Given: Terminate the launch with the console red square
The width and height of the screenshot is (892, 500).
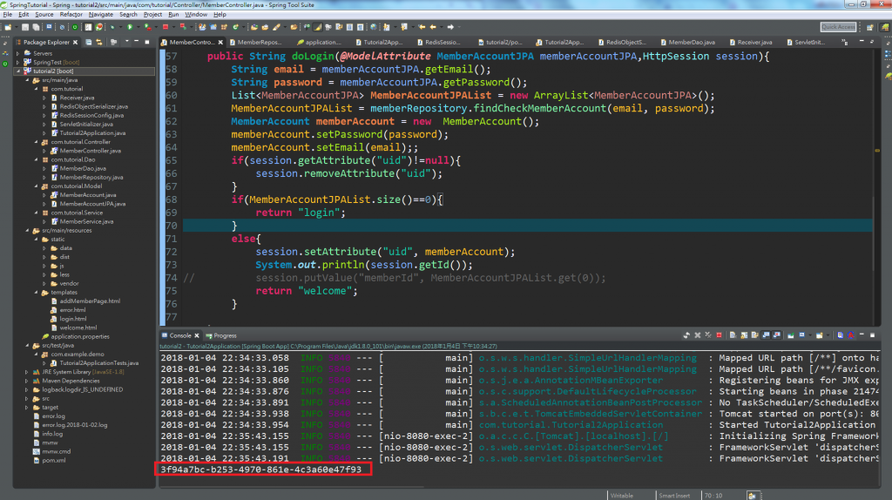Looking at the screenshot, I should tap(719, 335).
